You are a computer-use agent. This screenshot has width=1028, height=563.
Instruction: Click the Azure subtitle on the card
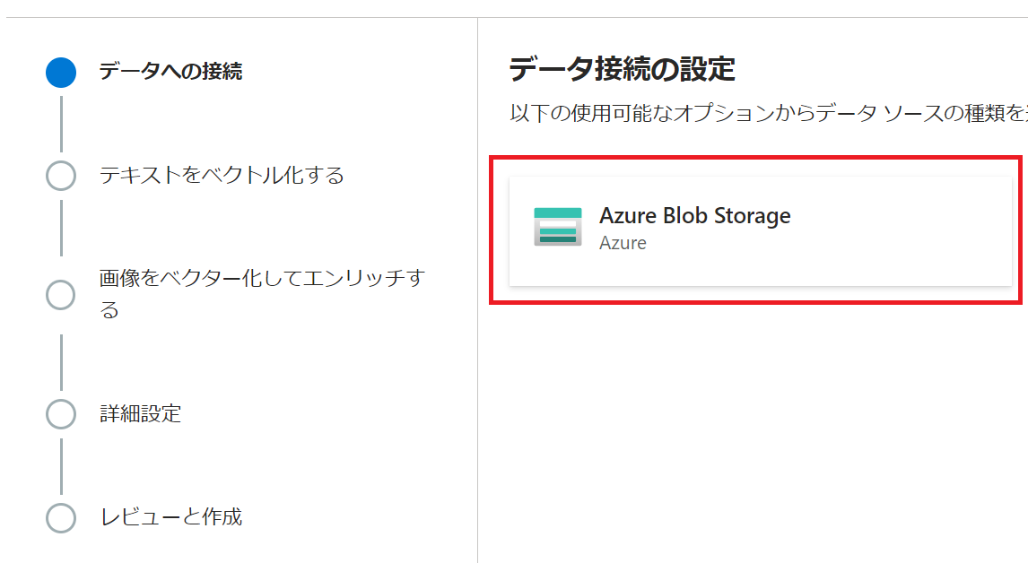click(x=623, y=243)
